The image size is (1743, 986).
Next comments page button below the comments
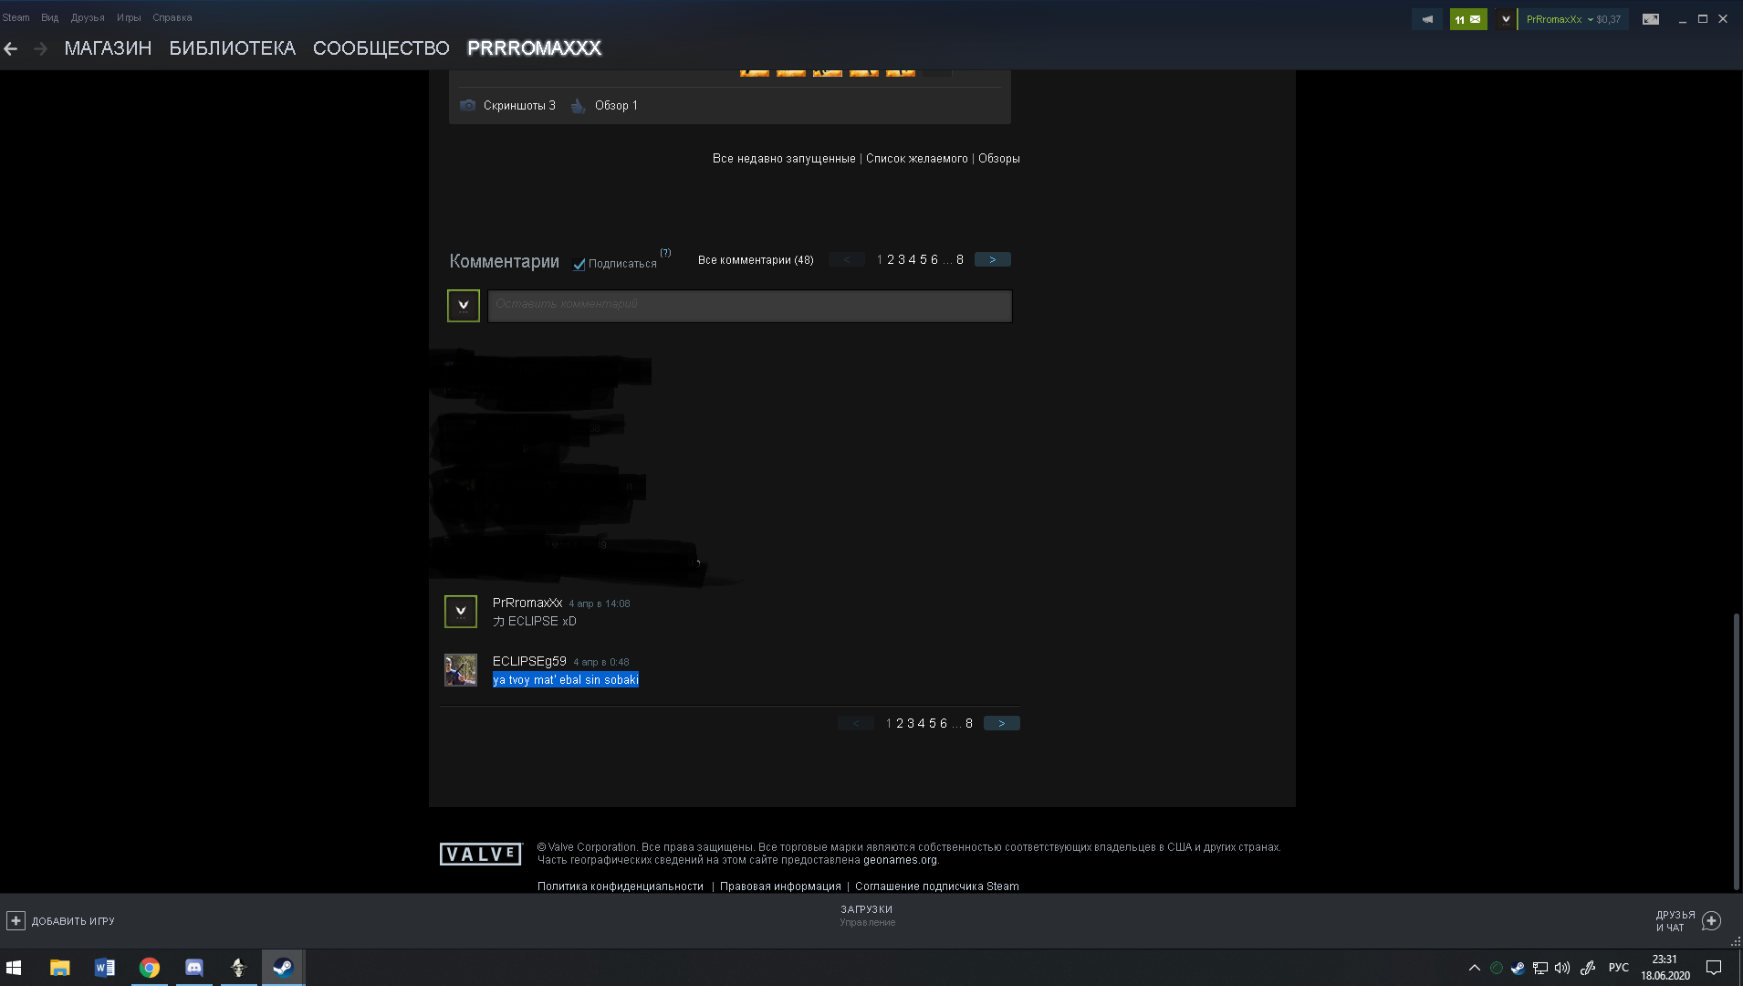point(1002,724)
